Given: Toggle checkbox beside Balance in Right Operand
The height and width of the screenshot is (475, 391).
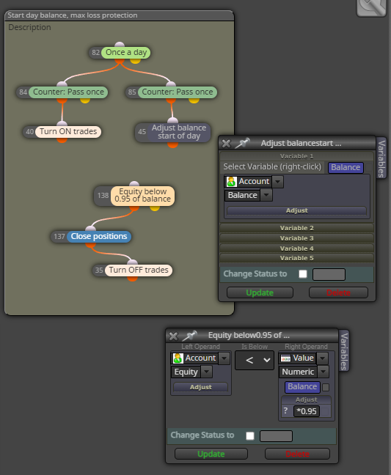Looking at the screenshot, I should click(x=326, y=387).
